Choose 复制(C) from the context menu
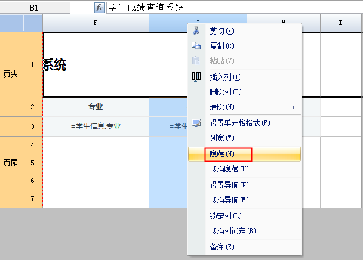This screenshot has width=363, height=260. [244, 46]
